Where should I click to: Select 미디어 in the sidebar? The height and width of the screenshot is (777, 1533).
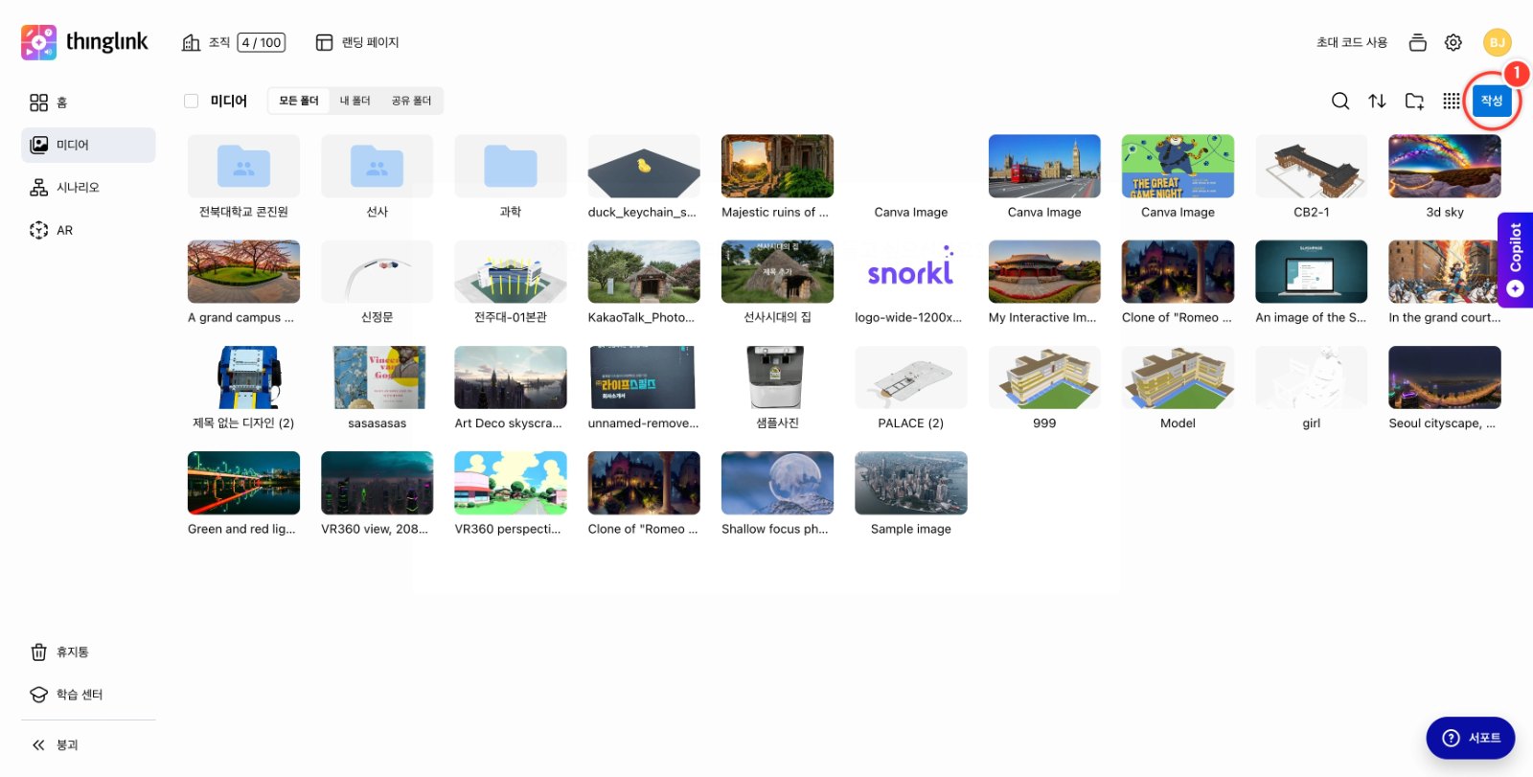coord(88,145)
